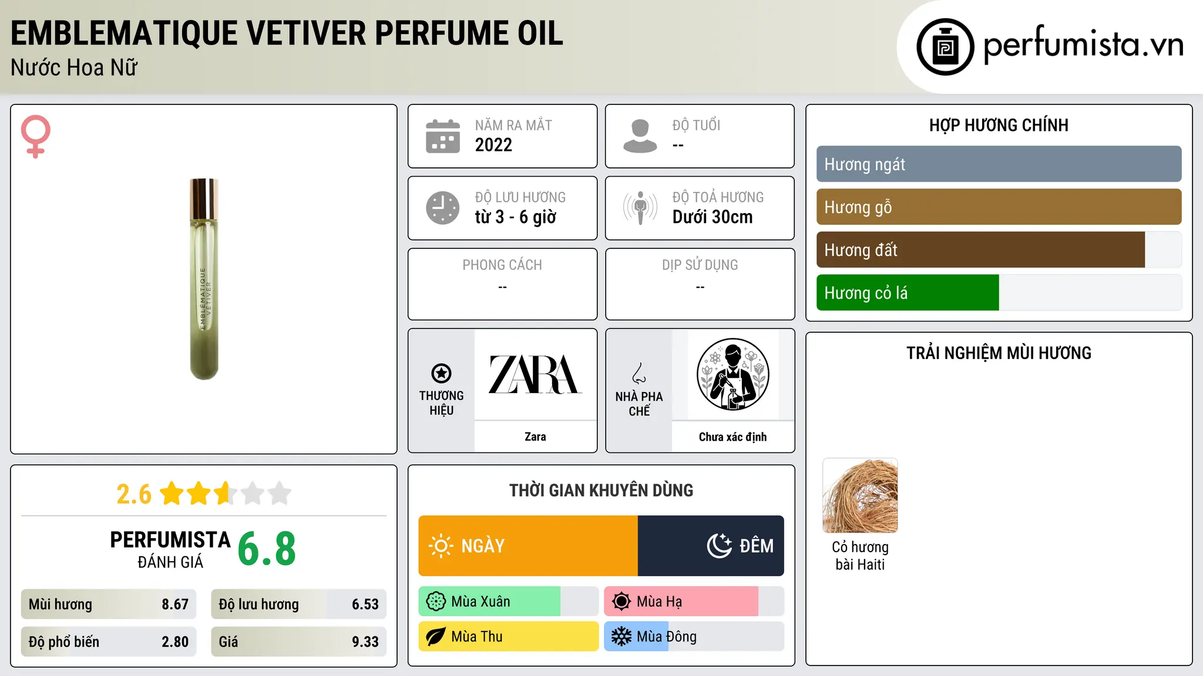The width and height of the screenshot is (1203, 676).
Task: Click the Chưa xác định perfumer caption
Action: point(732,437)
